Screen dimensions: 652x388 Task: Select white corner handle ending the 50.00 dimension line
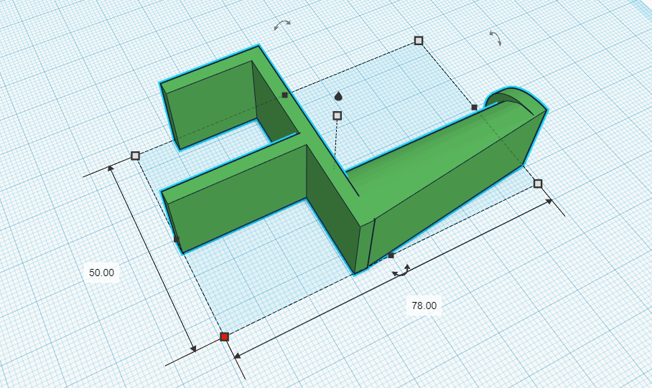[x=135, y=156]
